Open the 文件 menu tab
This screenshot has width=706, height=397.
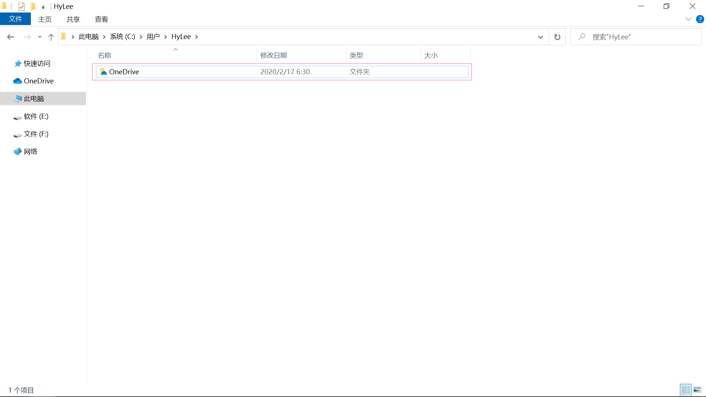pos(15,19)
